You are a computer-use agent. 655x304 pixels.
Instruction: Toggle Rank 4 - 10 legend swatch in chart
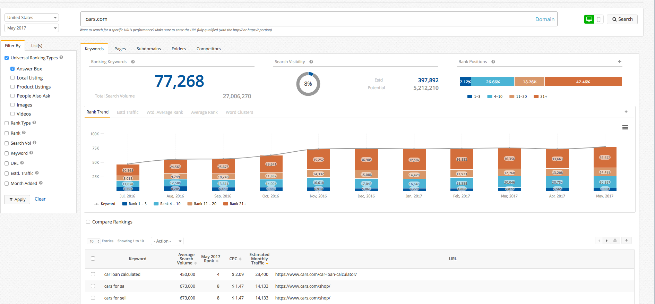coord(156,204)
